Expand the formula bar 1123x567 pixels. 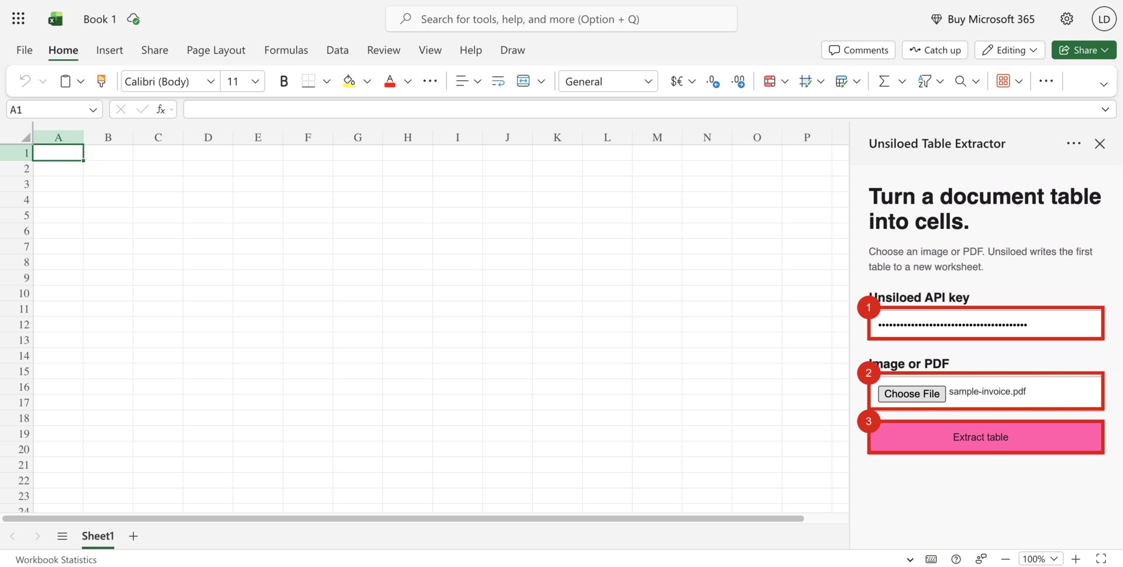point(1105,109)
